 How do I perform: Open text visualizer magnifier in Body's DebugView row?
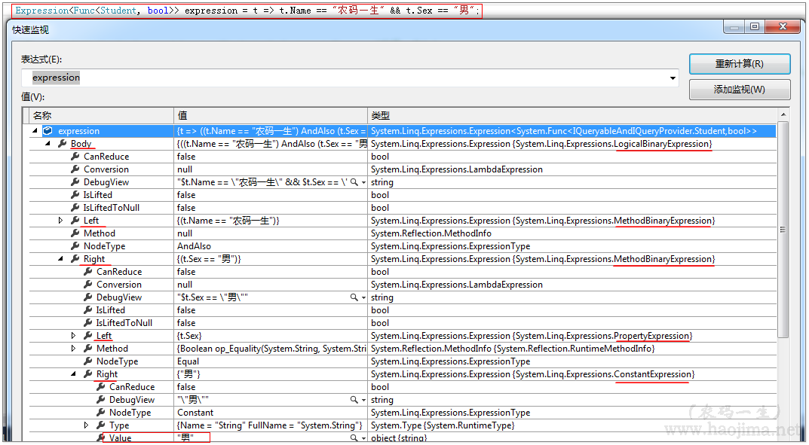[x=354, y=182]
